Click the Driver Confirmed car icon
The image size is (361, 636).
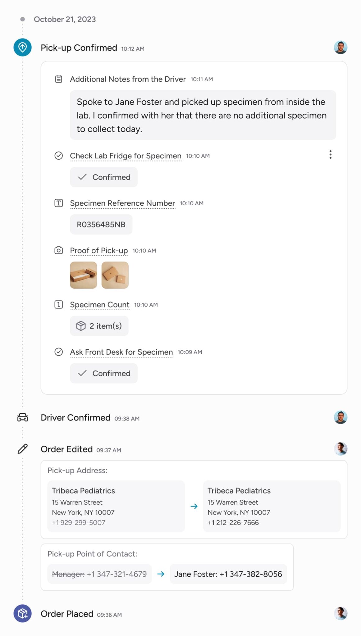pyautogui.click(x=22, y=417)
